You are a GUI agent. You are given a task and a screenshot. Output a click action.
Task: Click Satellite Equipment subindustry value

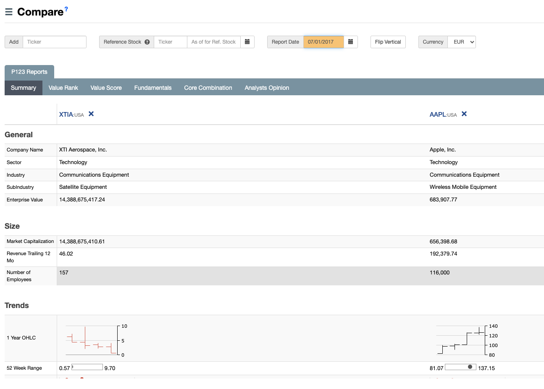(x=83, y=187)
